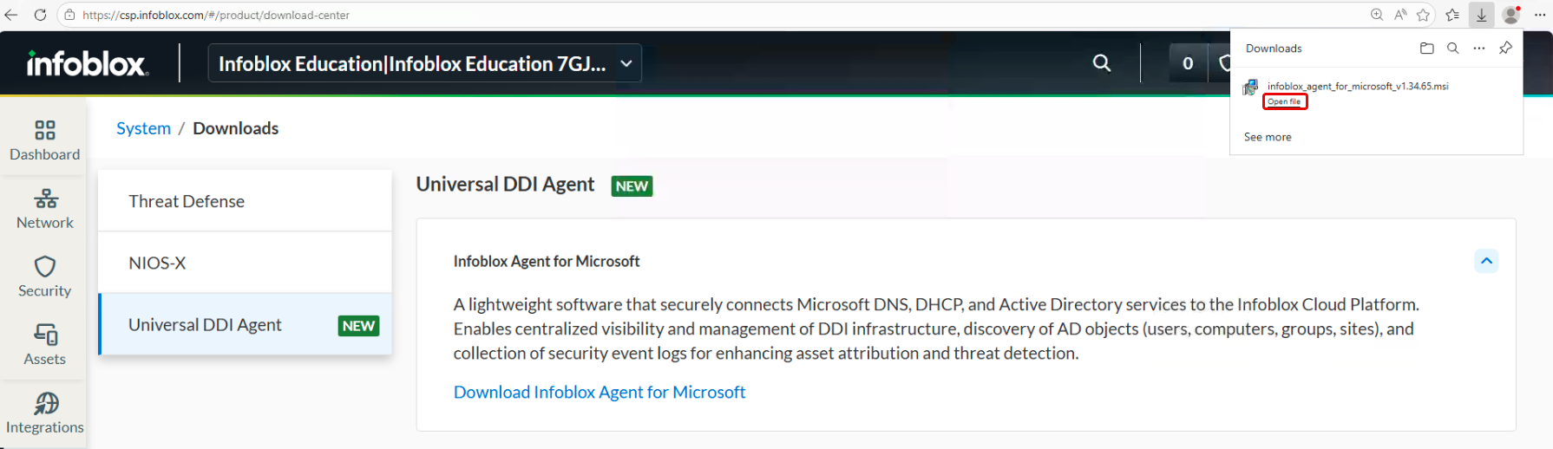Click the Downloads breadcrumb text
1553x449 pixels.
coord(235,128)
